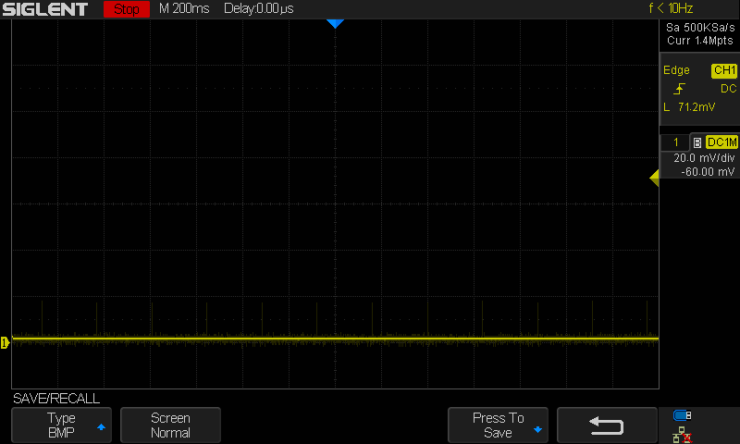
Task: Click the DC trigger coupling label
Action: [728, 89]
